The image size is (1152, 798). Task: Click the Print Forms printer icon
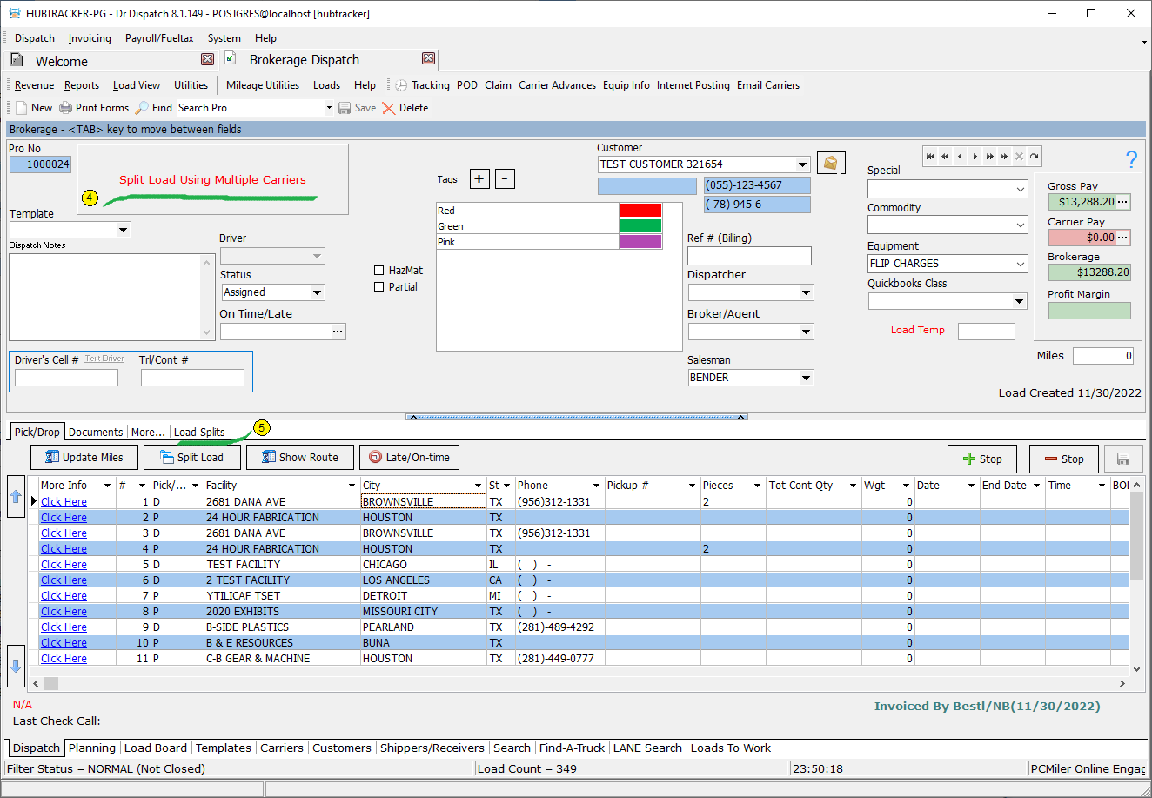pyautogui.click(x=65, y=108)
